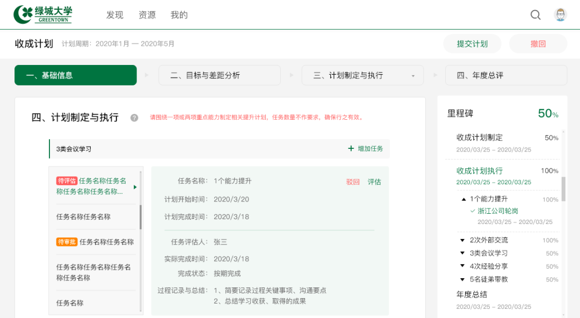
Task: Click the 驳回 link
Action: click(x=353, y=182)
